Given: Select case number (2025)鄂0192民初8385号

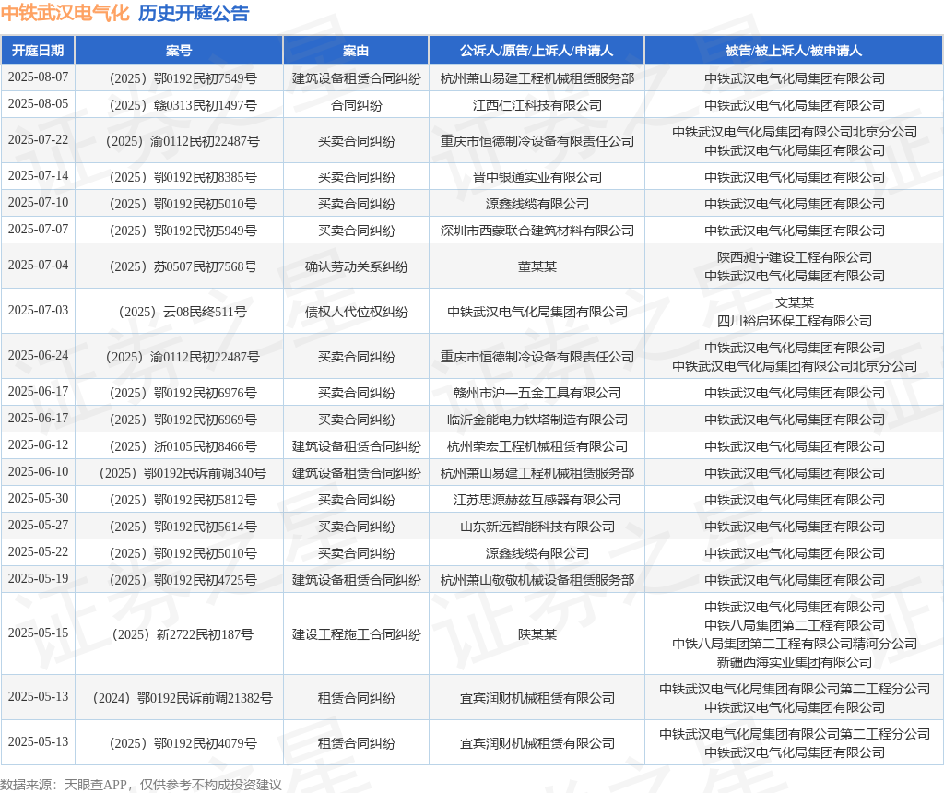Looking at the screenshot, I should point(183,177).
